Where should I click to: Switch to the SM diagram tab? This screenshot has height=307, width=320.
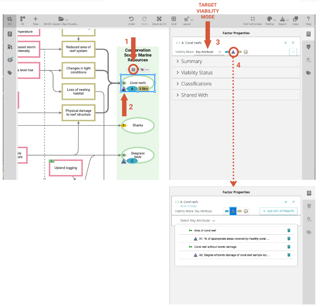tap(9, 20)
